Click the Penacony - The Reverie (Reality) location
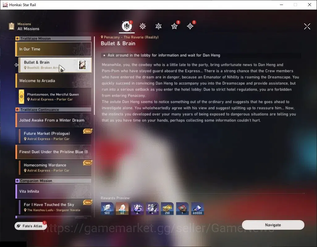This screenshot has height=247, width=317. coord(129,37)
